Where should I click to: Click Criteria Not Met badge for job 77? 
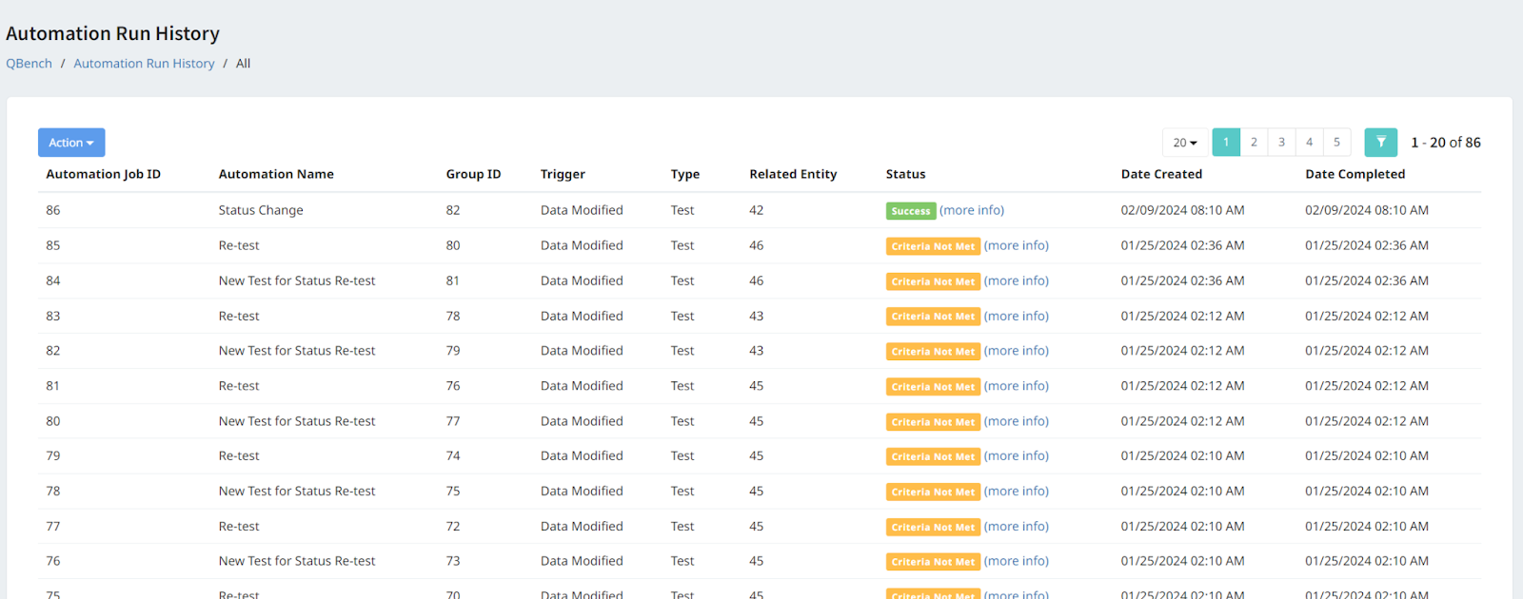tap(933, 527)
